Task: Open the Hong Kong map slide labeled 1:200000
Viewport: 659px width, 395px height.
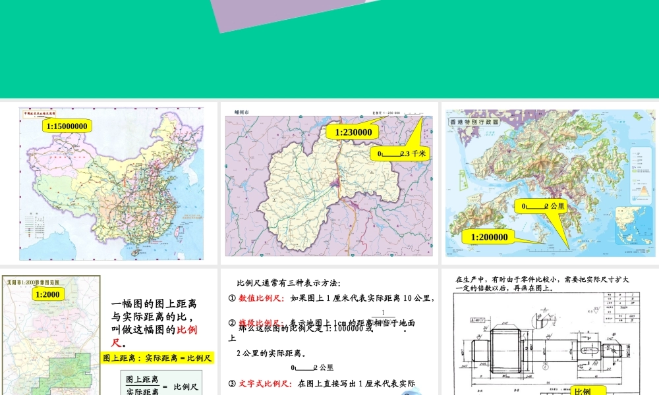Action: pyautogui.click(x=550, y=183)
